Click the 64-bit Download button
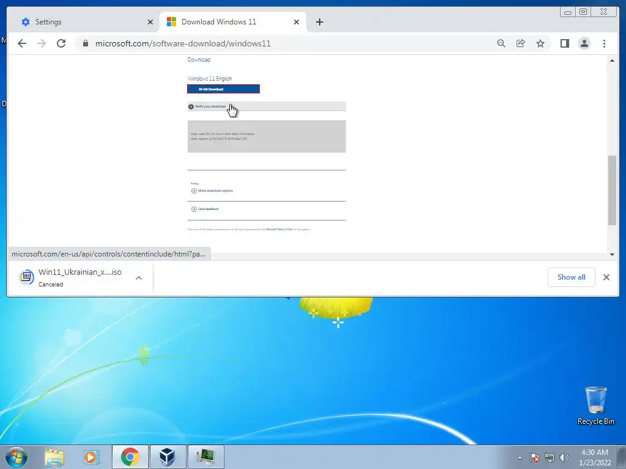This screenshot has height=469, width=626. 224,89
